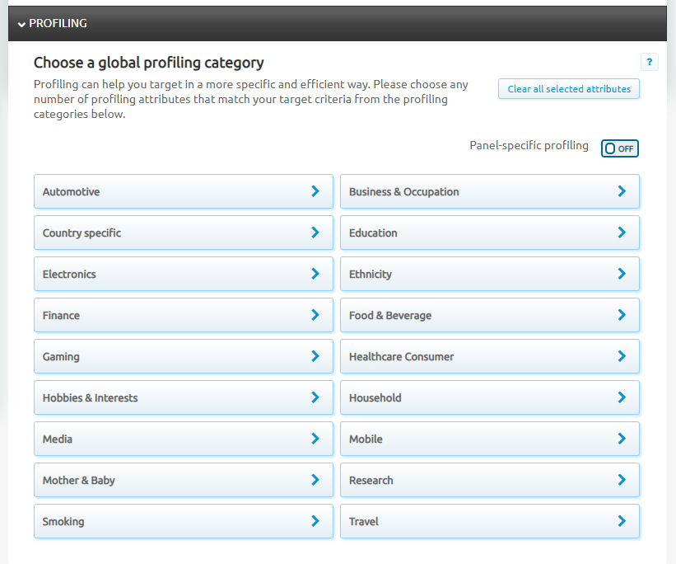
Task: Click the Gaming row chevron arrow
Action: pyautogui.click(x=315, y=356)
